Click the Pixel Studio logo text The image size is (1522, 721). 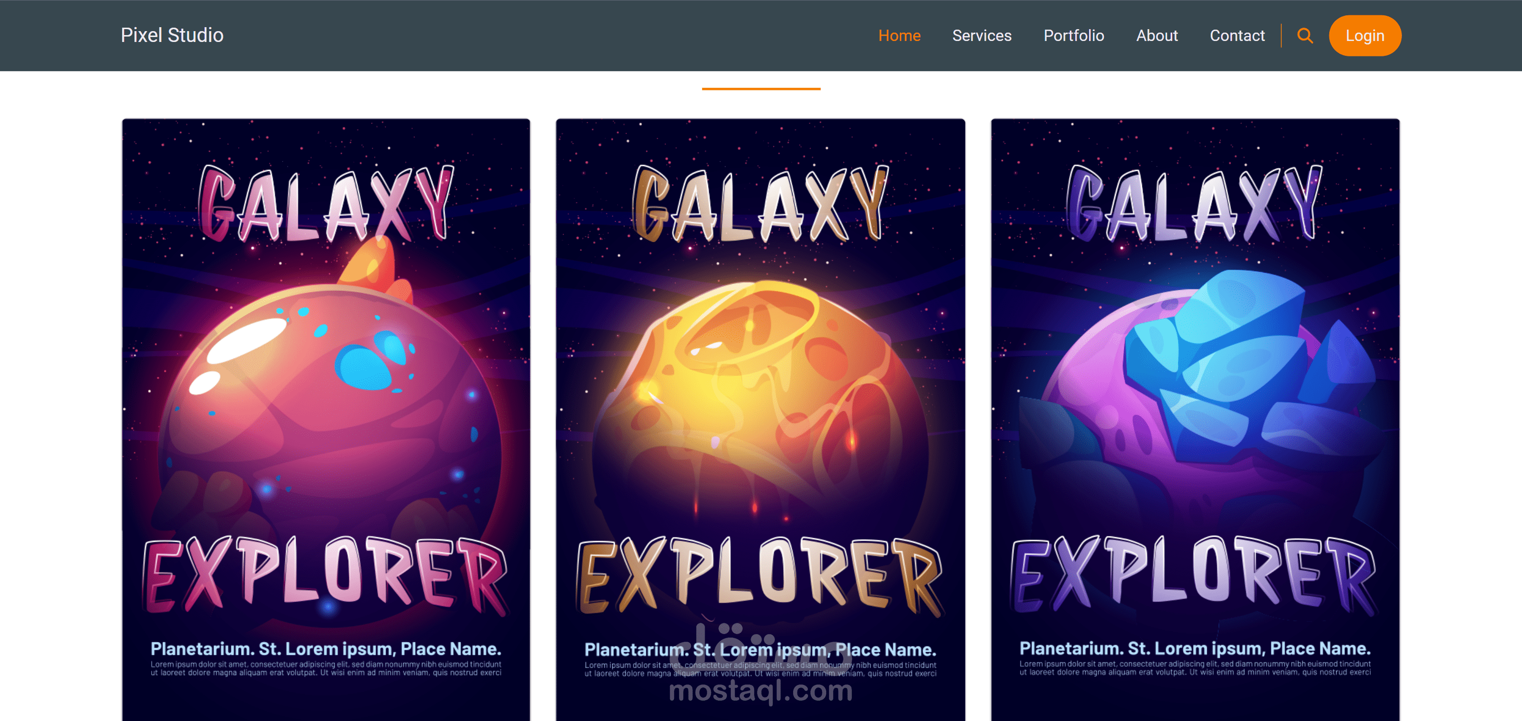pyautogui.click(x=172, y=36)
